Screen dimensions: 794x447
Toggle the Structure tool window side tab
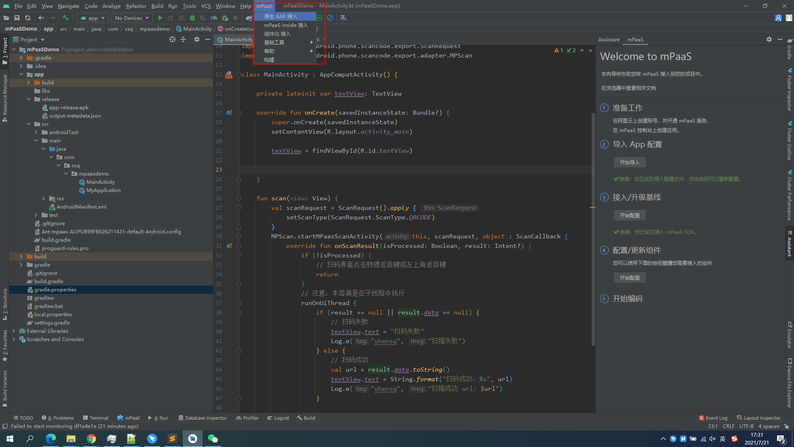(5, 303)
